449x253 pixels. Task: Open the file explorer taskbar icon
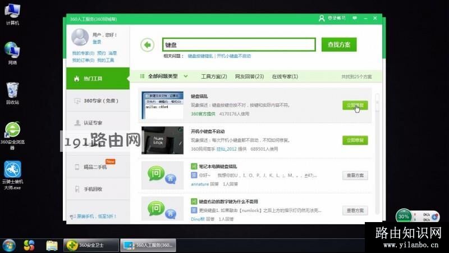coord(52,246)
